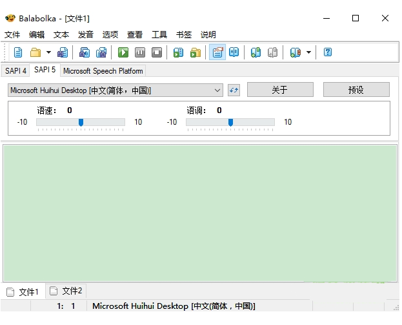Screen dimensions: 402x325
Task: Switch to the SAPI 4 tab
Action: click(x=15, y=71)
